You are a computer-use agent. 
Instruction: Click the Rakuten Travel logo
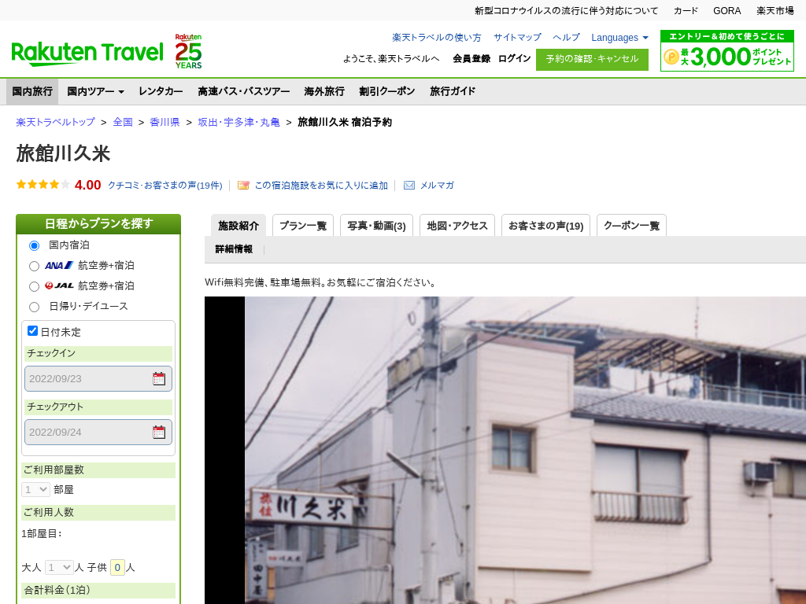87,53
